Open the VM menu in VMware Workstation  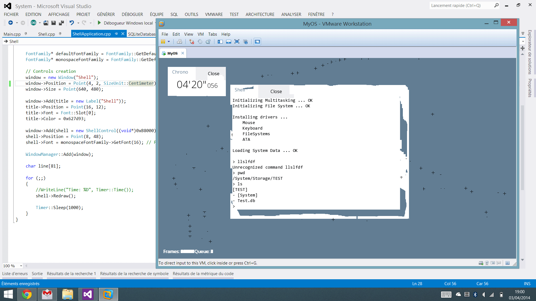(201, 34)
